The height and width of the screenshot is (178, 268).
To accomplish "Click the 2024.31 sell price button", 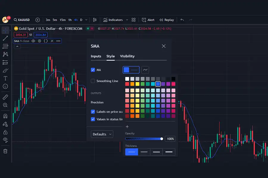I will 21,35.
